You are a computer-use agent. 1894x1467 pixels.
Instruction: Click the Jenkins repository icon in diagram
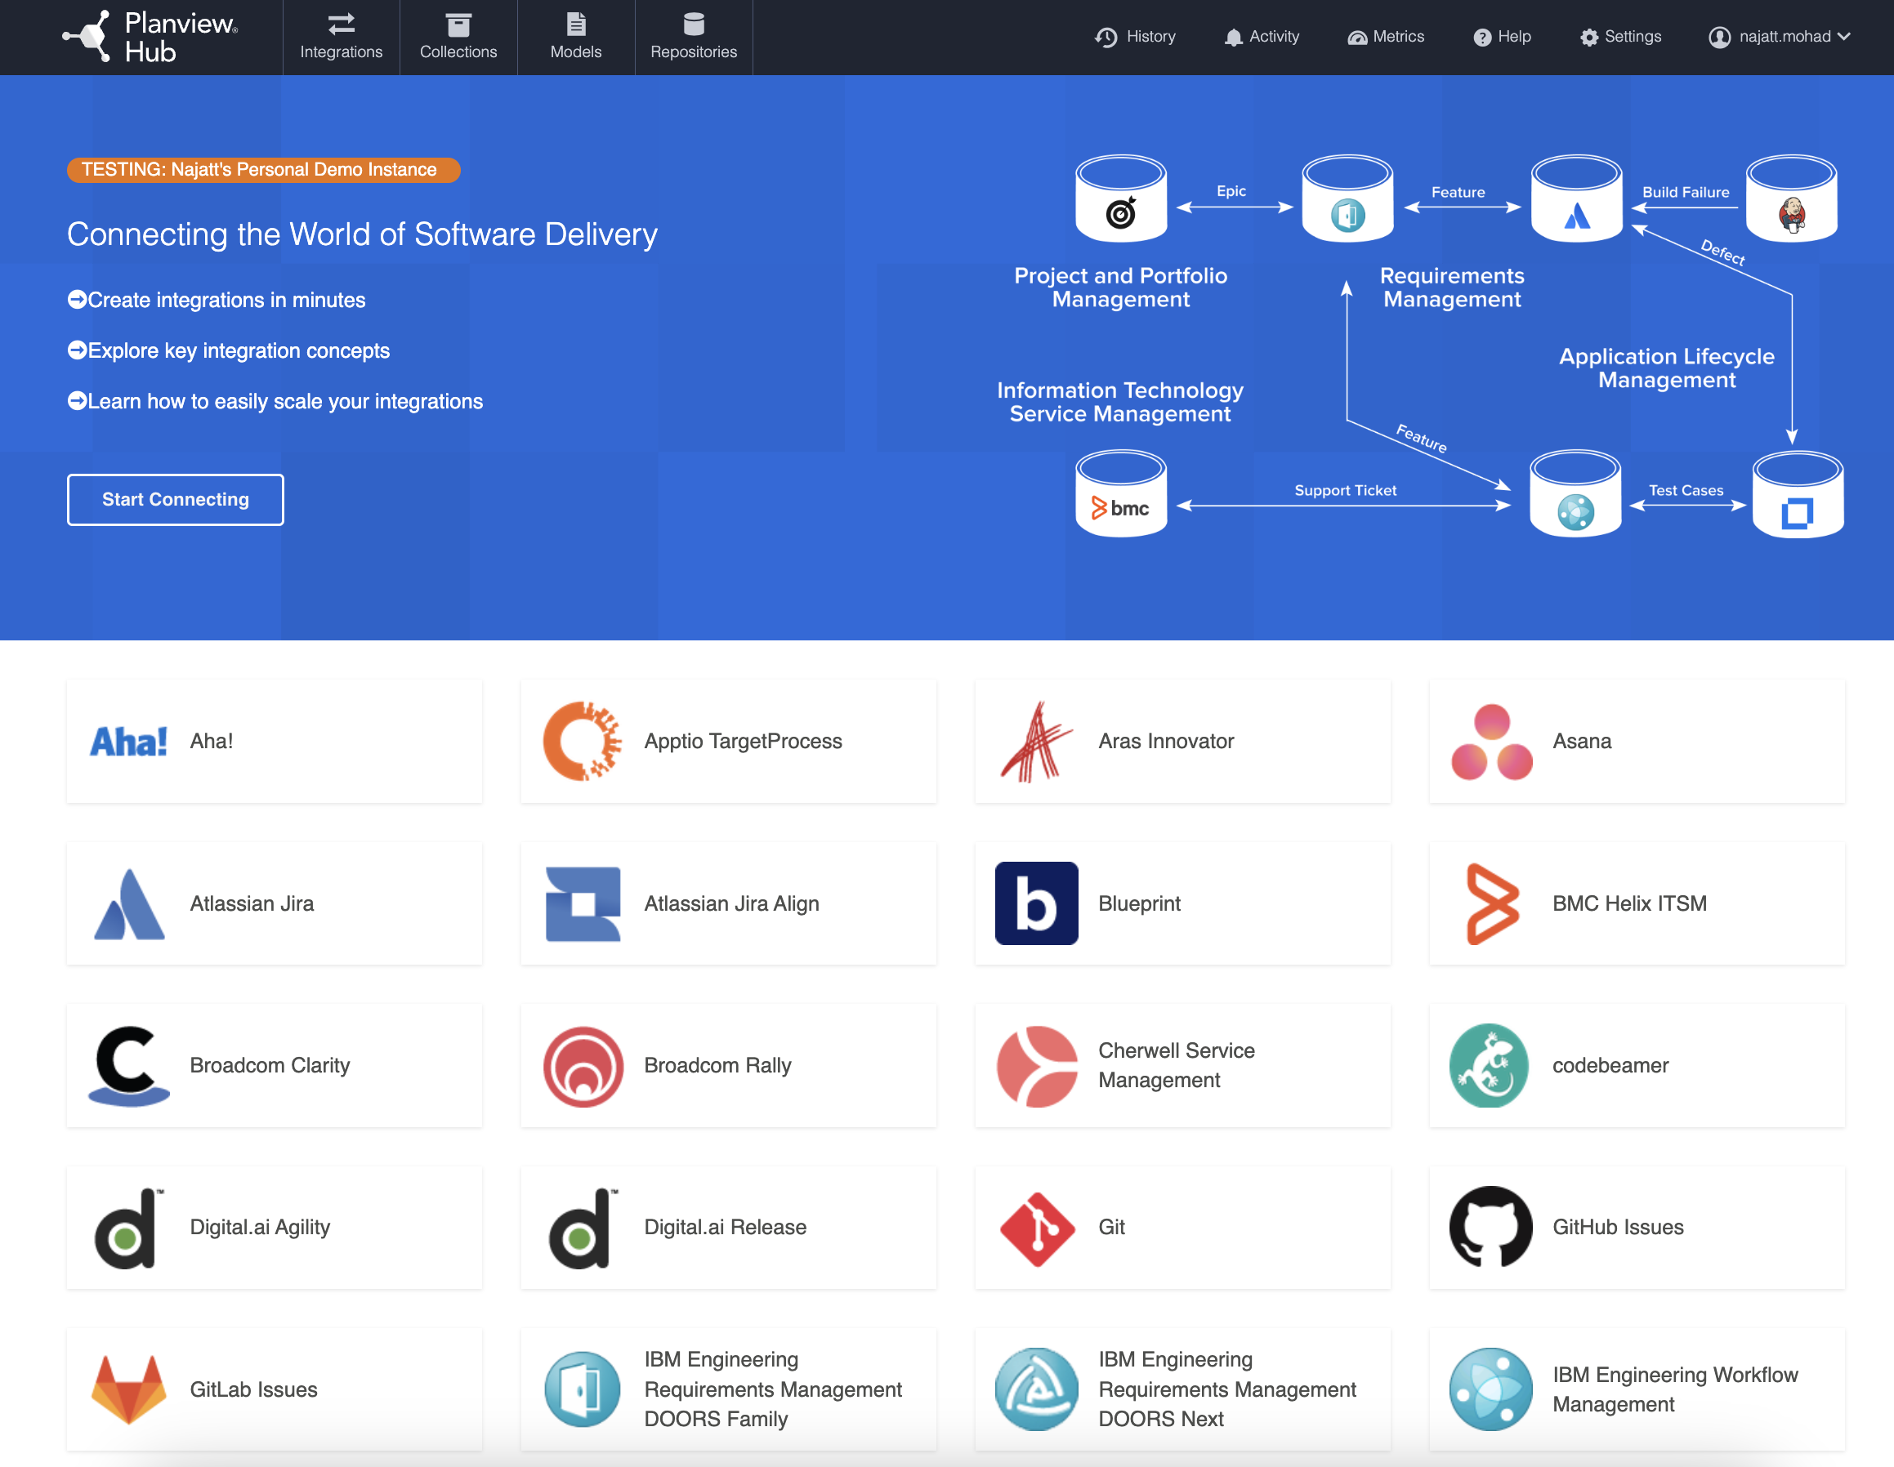click(x=1791, y=214)
